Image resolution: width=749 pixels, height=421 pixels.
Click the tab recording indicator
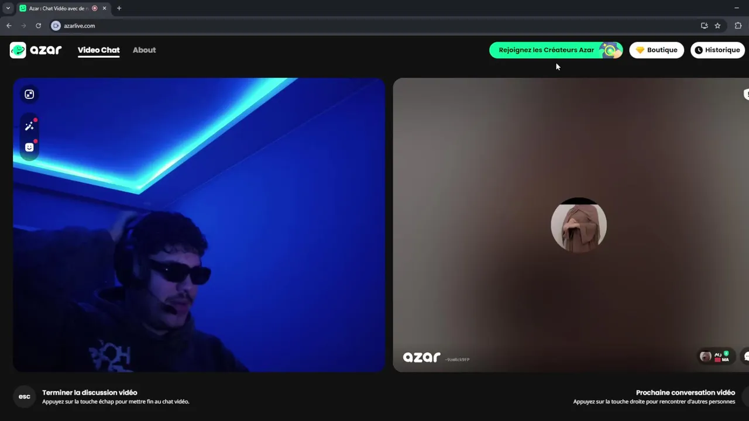tap(95, 8)
